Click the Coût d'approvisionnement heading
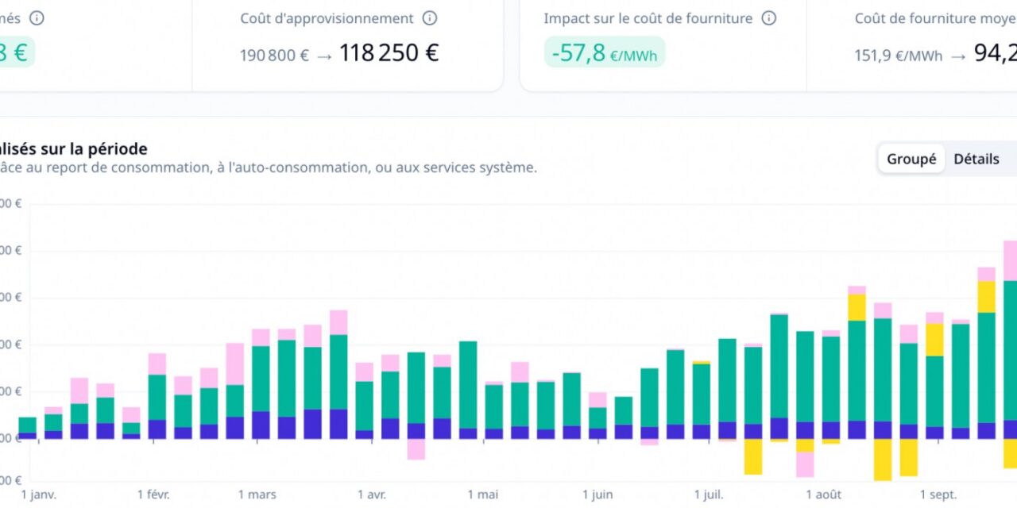This screenshot has width=1017, height=508. tap(327, 18)
